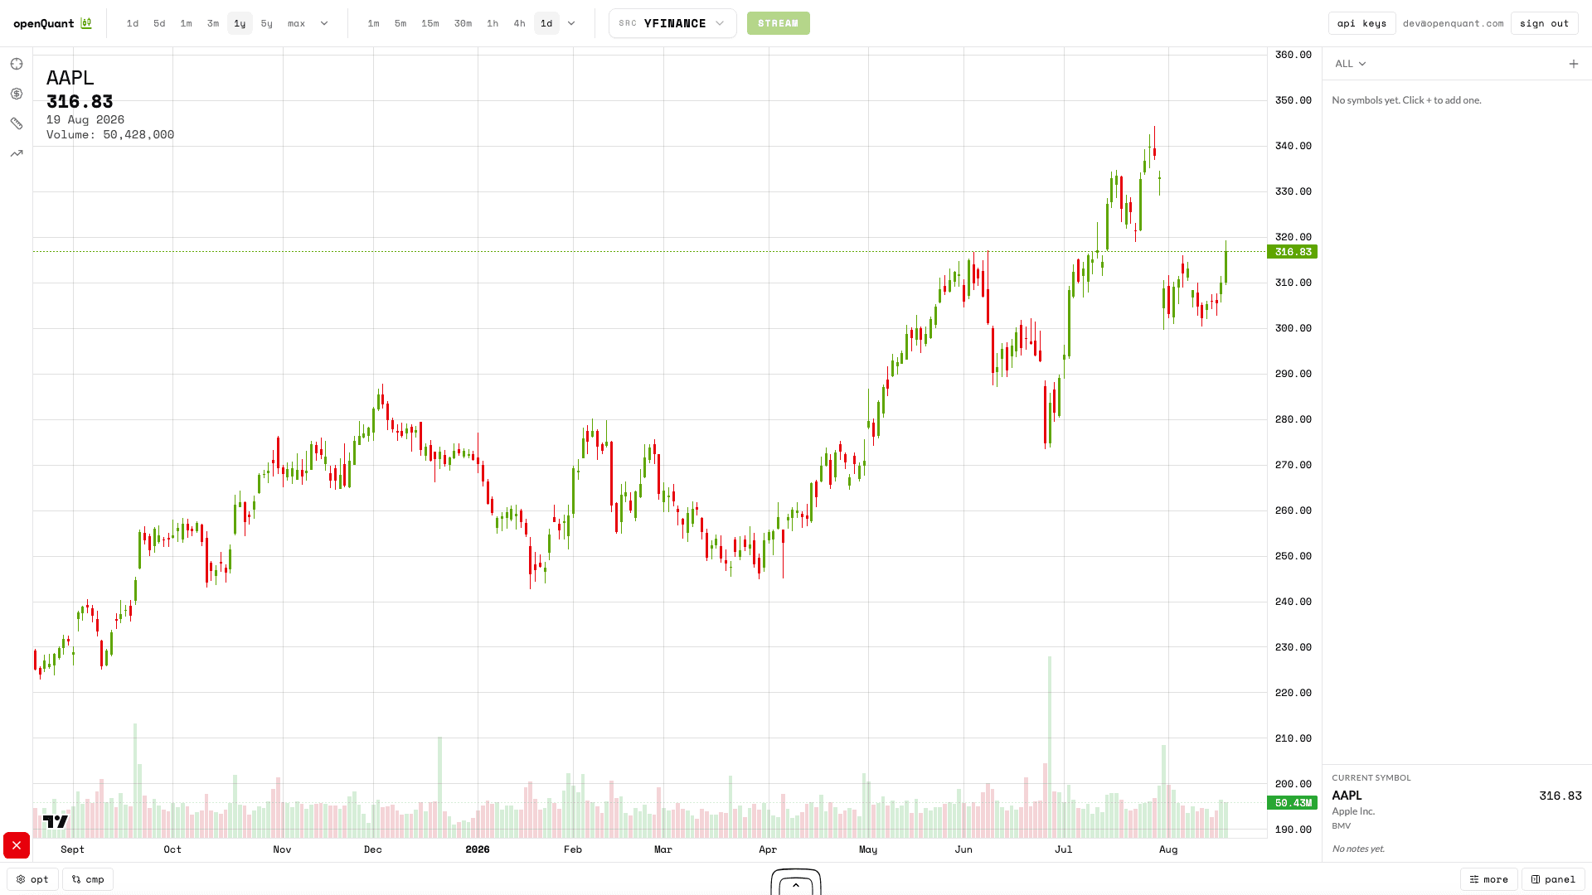
Task: Click the 250.00 price axis label
Action: point(1293,556)
